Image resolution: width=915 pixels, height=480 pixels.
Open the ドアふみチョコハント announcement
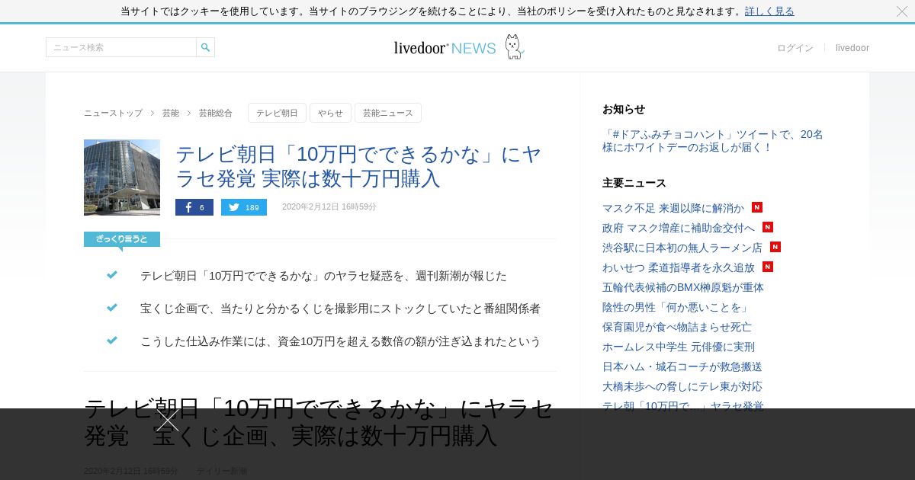tap(713, 141)
